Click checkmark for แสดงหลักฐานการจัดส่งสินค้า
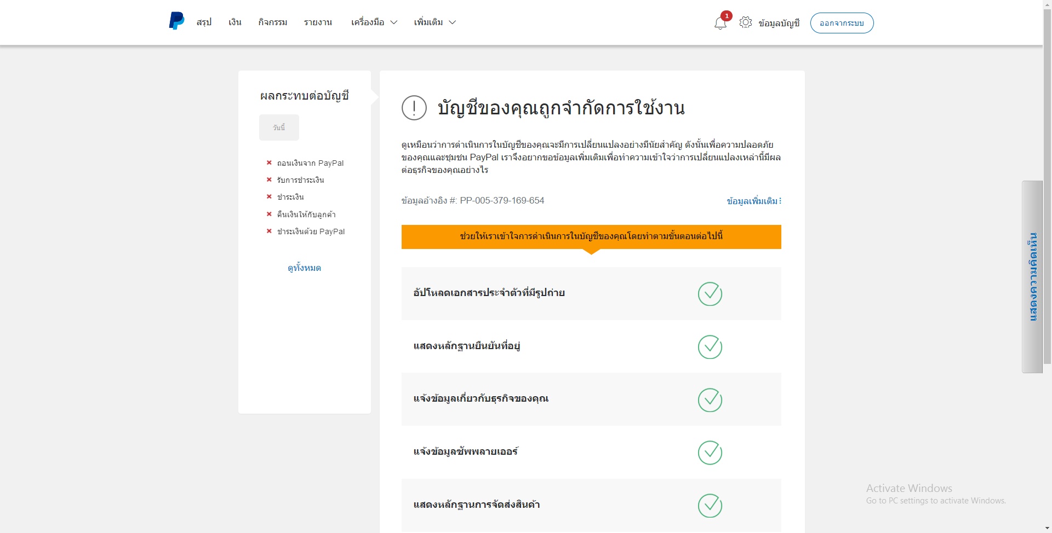The height and width of the screenshot is (533, 1052). click(710, 506)
